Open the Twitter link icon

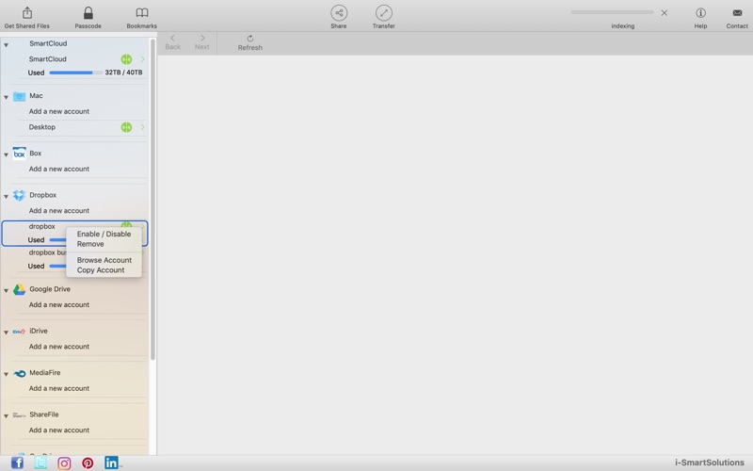(40, 463)
